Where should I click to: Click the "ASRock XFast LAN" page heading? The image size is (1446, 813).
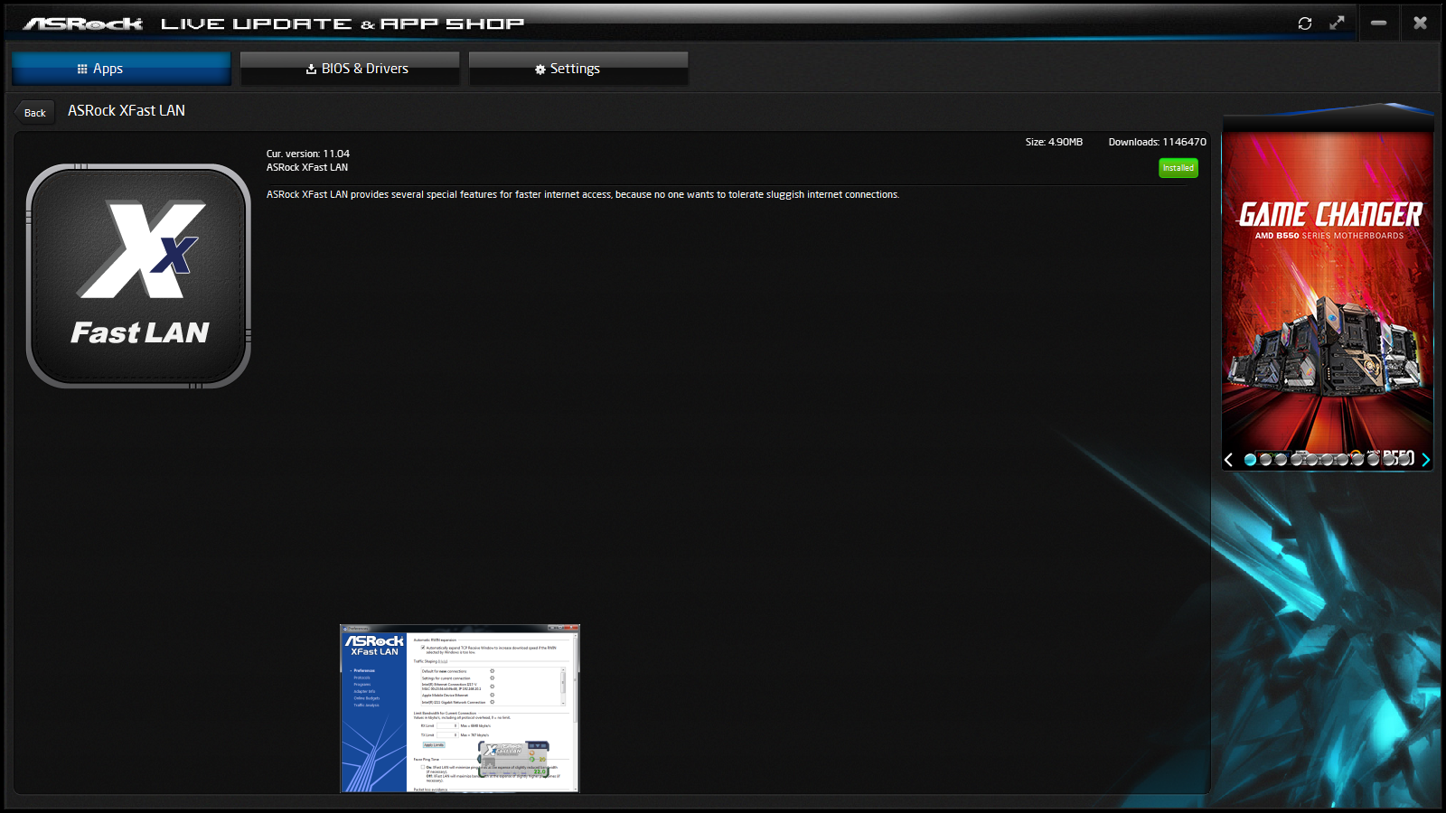point(127,110)
